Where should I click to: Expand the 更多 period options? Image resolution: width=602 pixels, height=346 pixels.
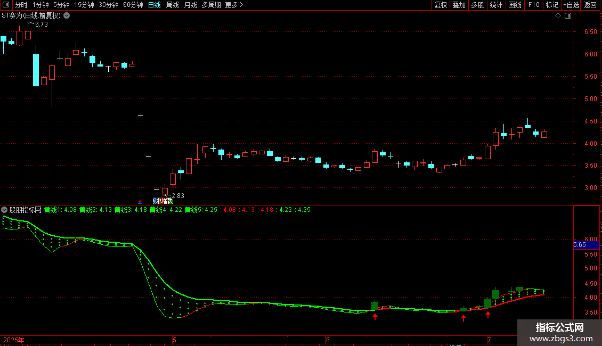[x=234, y=5]
